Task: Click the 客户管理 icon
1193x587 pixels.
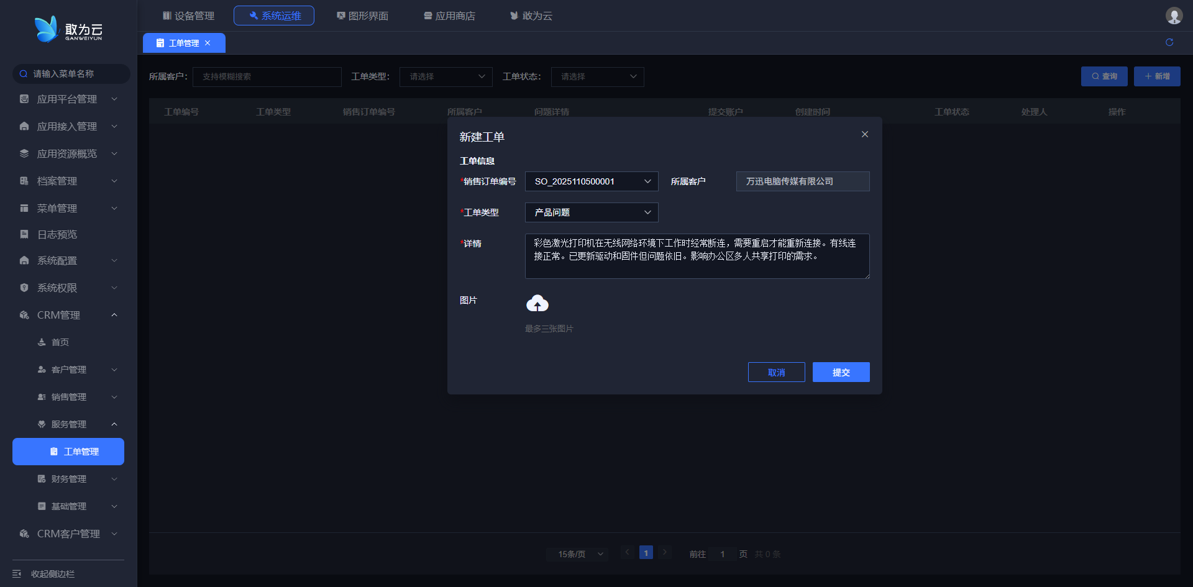Action: coord(42,370)
